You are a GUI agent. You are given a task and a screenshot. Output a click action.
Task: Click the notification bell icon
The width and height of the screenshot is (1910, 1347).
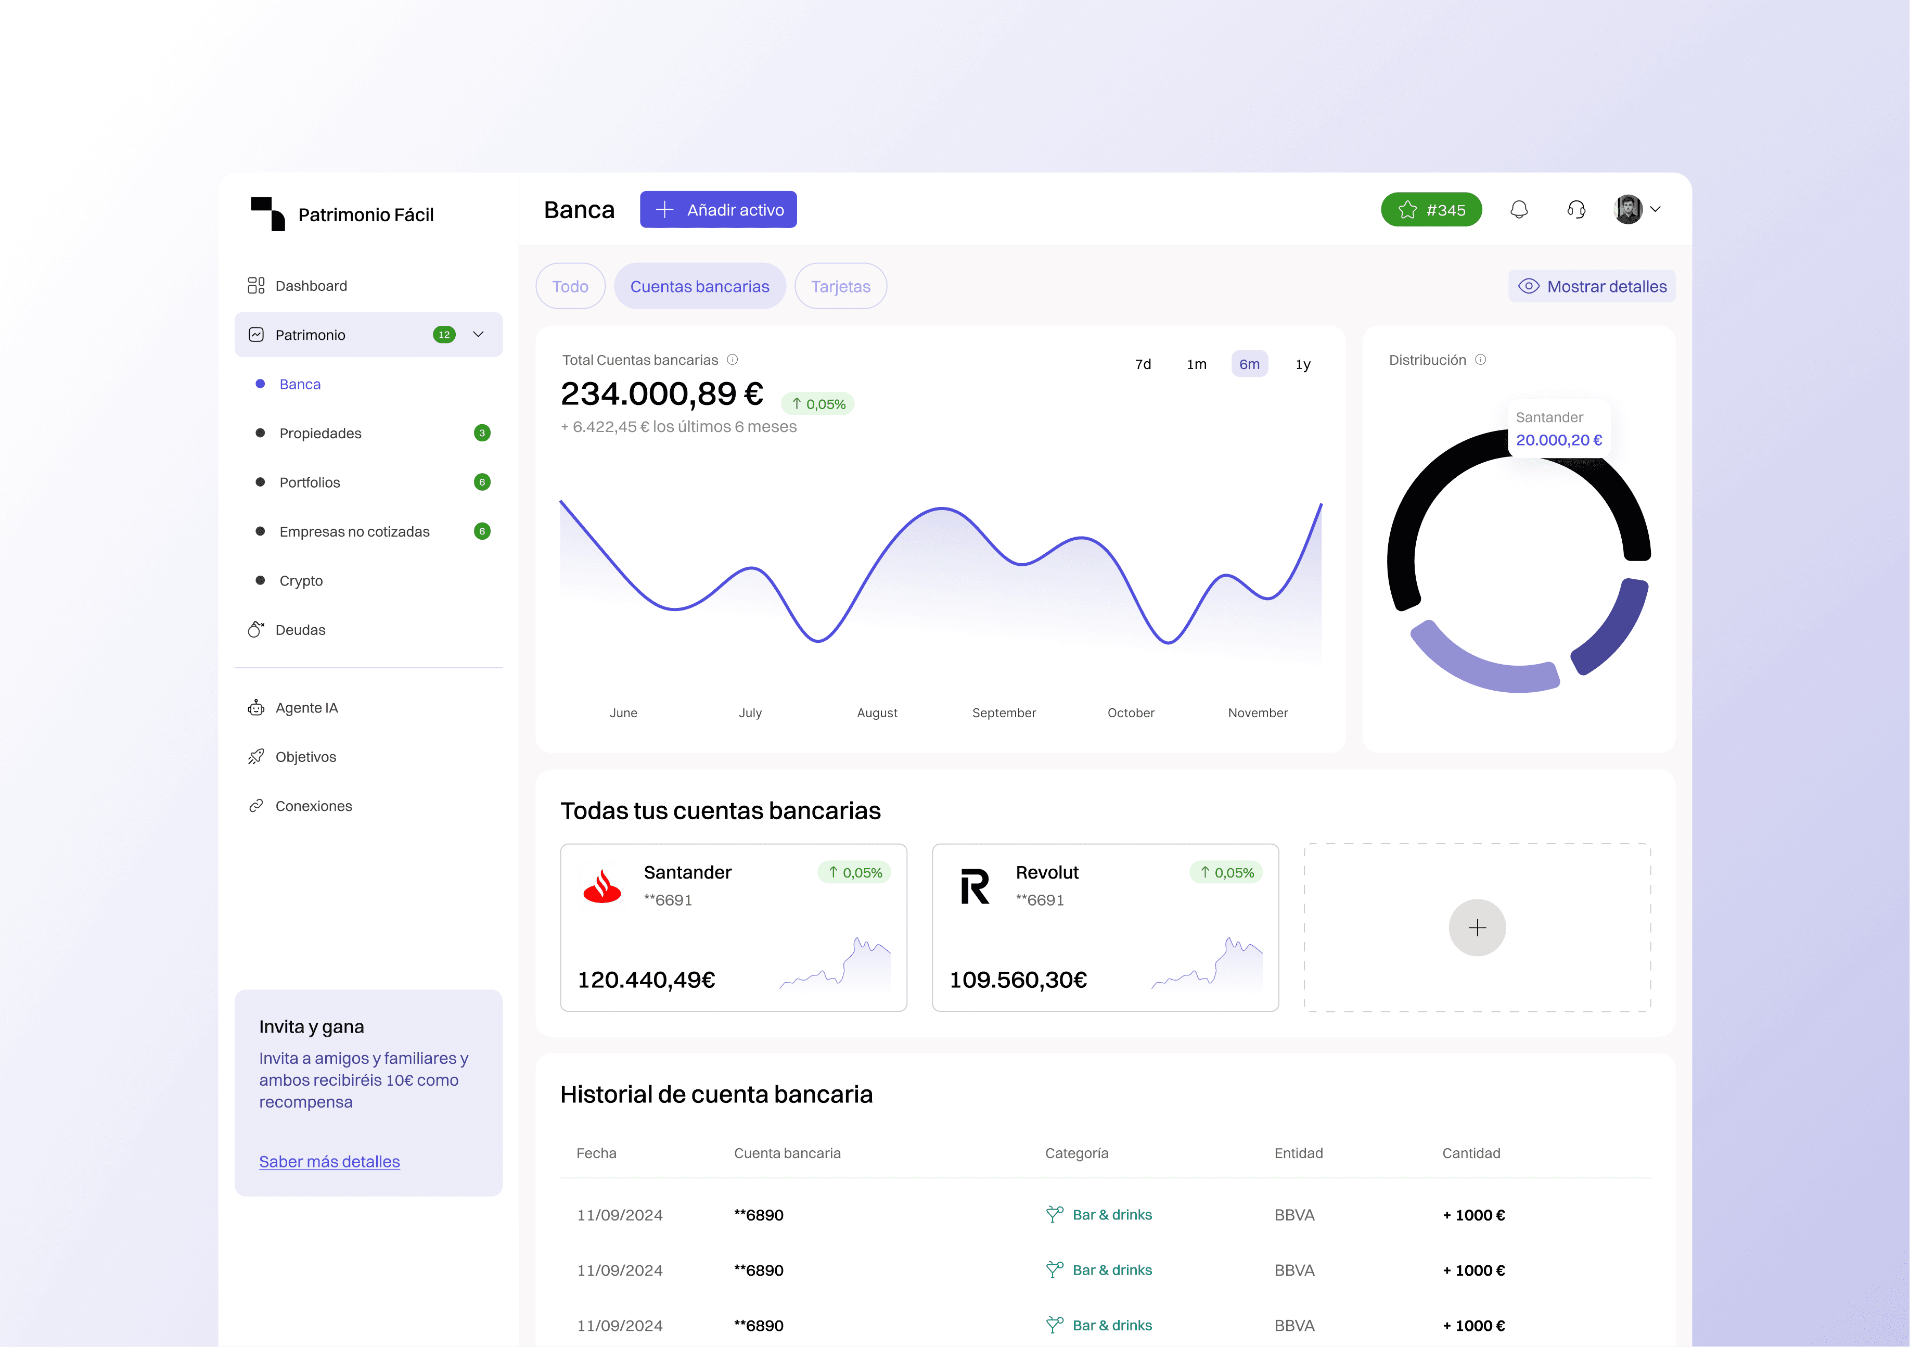coord(1518,210)
